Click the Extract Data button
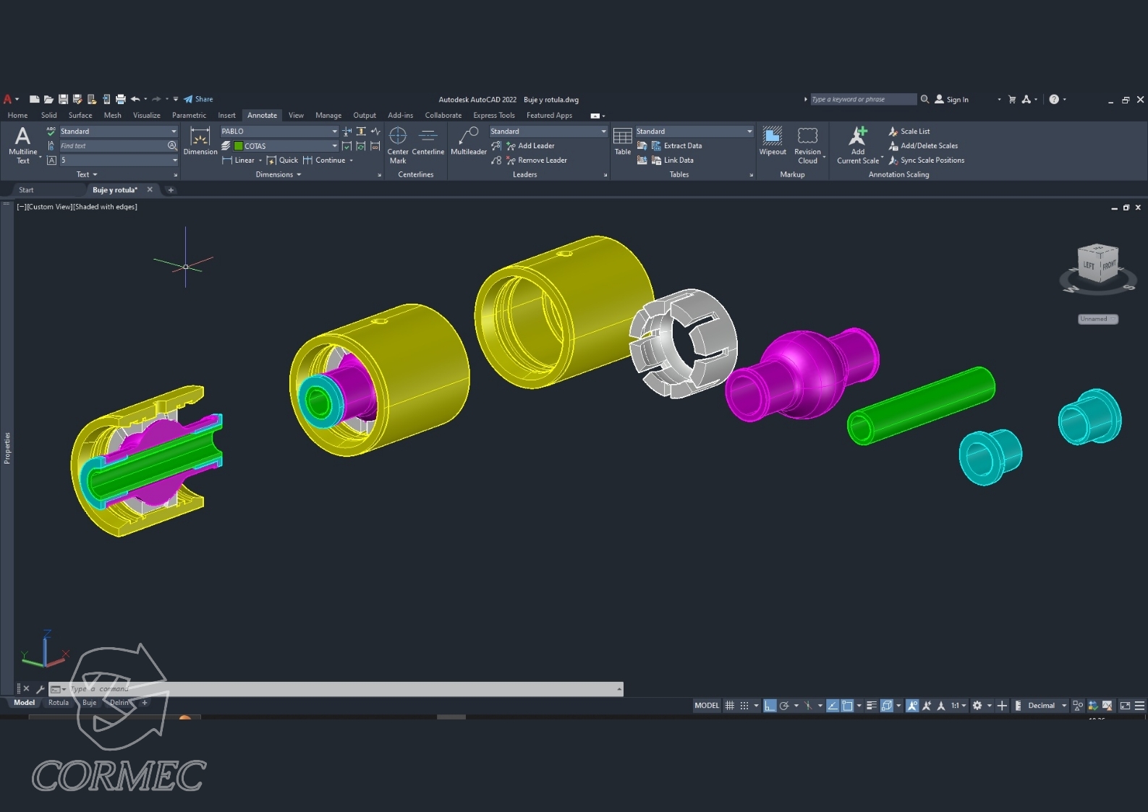Image resolution: width=1148 pixels, height=812 pixels. [x=682, y=146]
